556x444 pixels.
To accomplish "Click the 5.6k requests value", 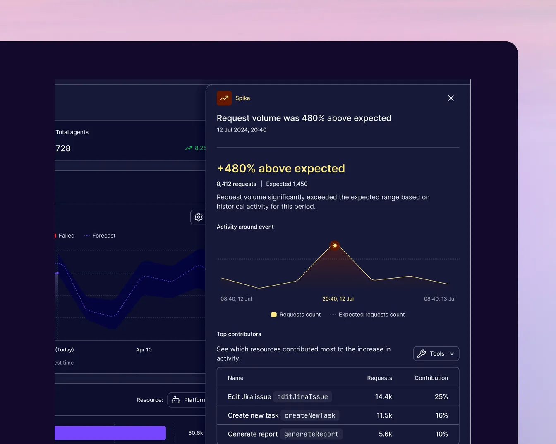I will pos(385,434).
